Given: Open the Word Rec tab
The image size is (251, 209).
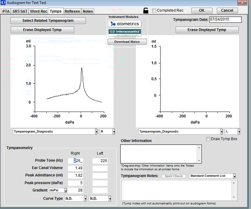Looking at the screenshot, I should click(x=39, y=11).
